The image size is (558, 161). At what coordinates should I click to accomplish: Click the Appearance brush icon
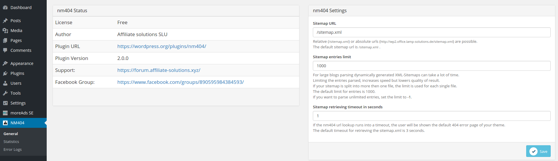(5, 63)
